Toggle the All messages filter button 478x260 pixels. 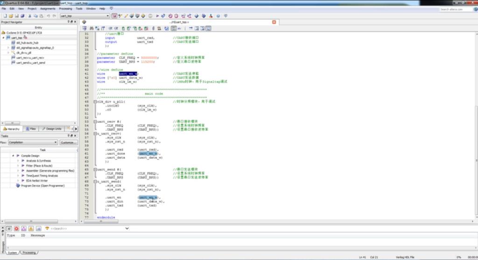pyautogui.click(x=9, y=229)
